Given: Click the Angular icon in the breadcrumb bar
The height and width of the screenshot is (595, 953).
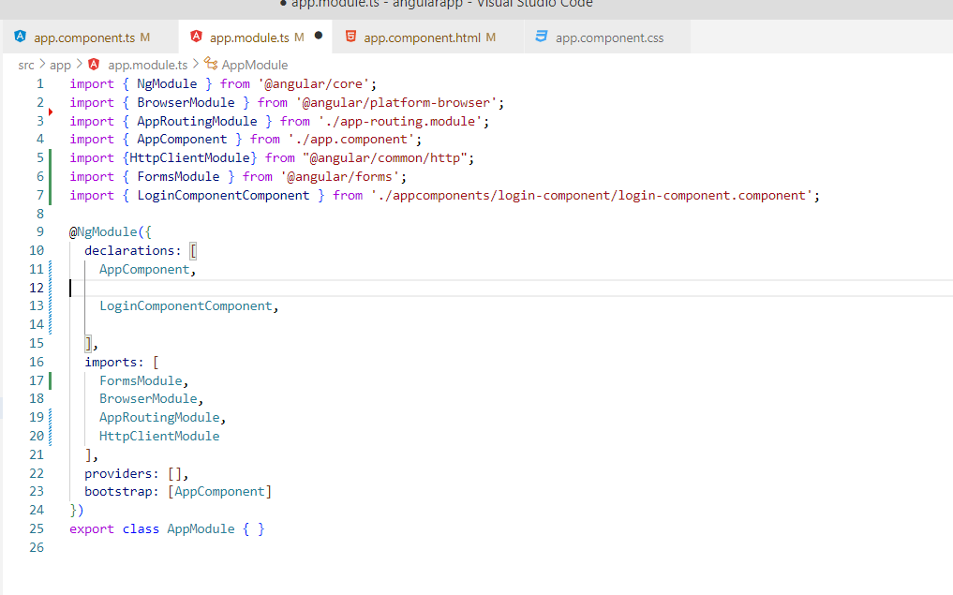Looking at the screenshot, I should [93, 65].
